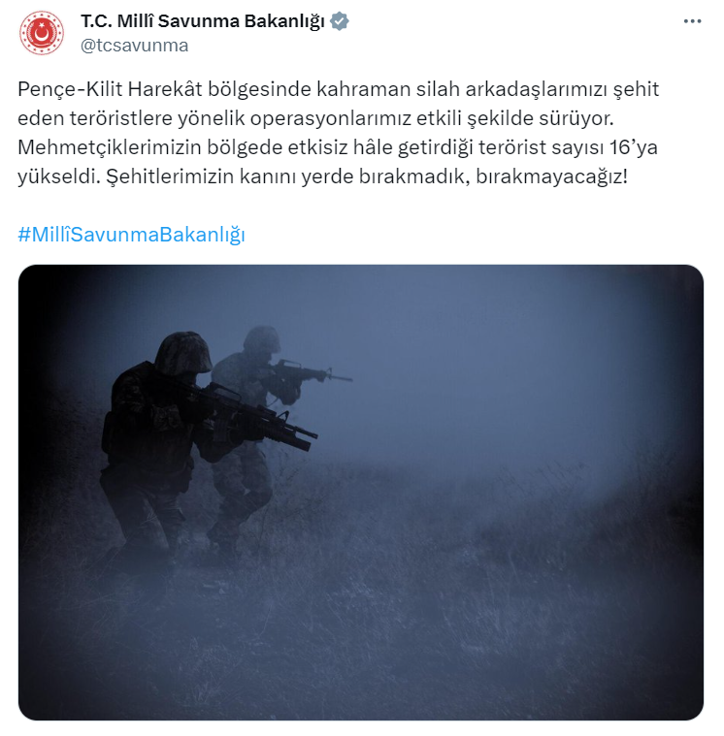
Task: Visit the @tcsavunma handle link
Action: click(134, 46)
